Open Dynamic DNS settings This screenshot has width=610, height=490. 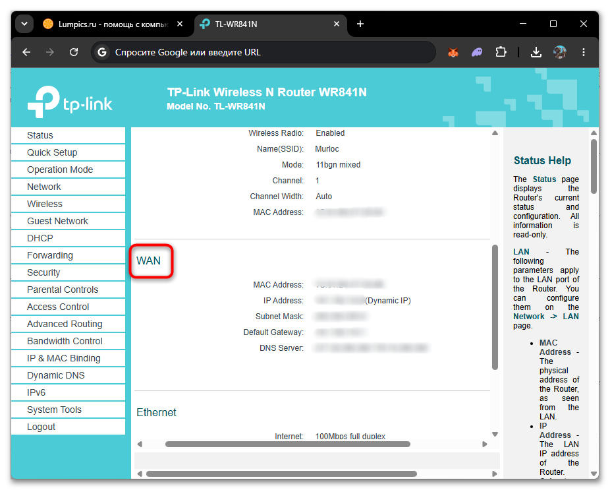[x=68, y=375]
